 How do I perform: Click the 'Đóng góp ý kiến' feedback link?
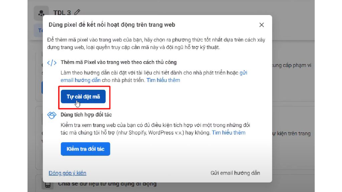(67, 173)
